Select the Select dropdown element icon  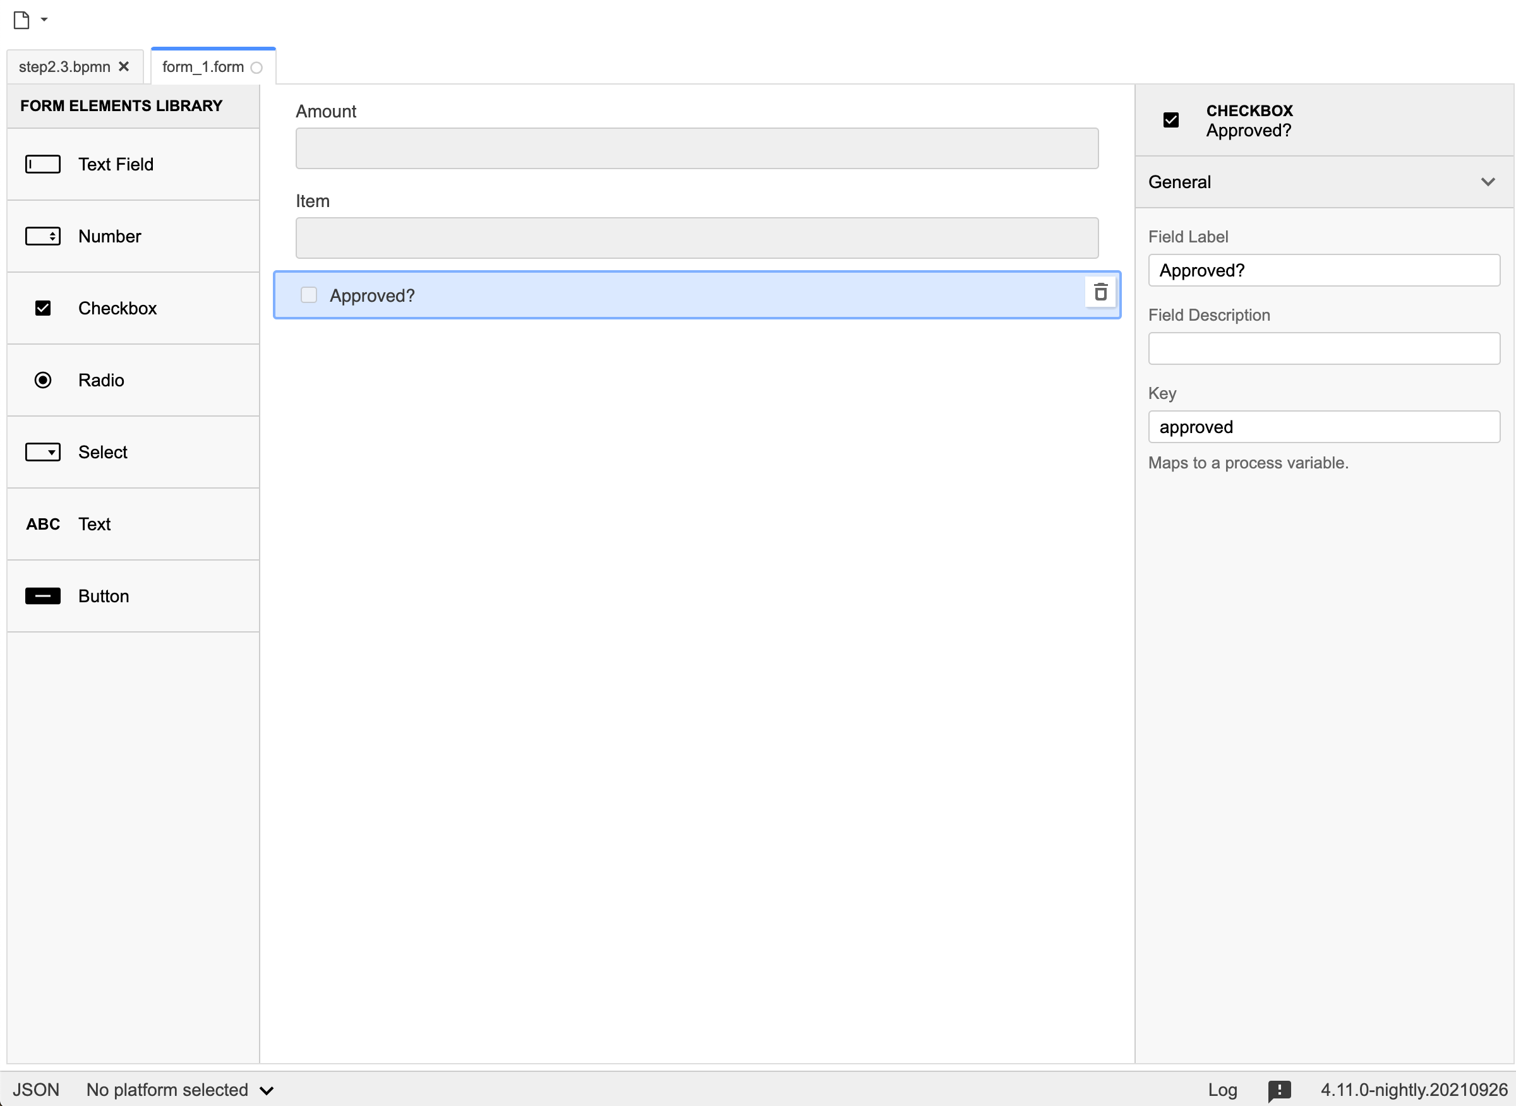click(x=43, y=452)
